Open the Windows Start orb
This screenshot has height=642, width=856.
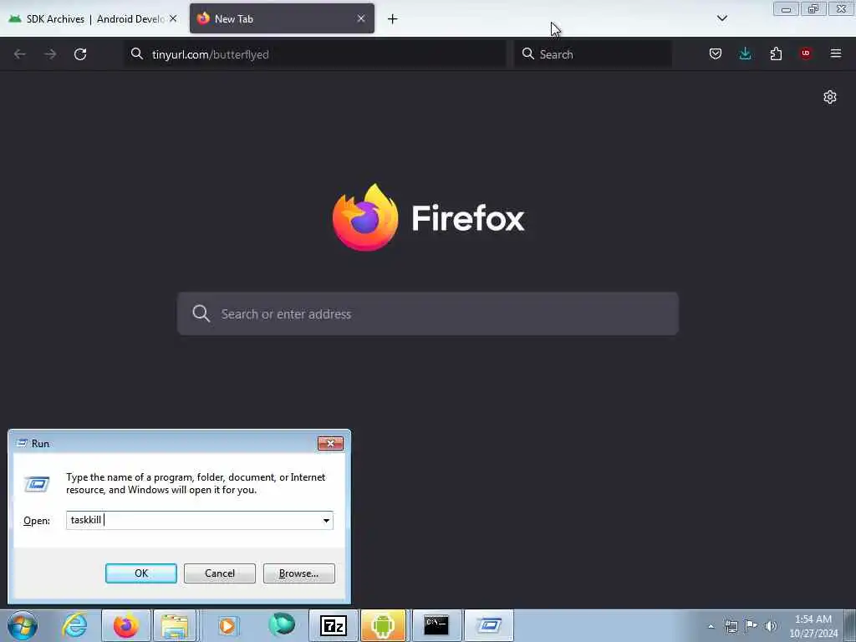point(23,625)
